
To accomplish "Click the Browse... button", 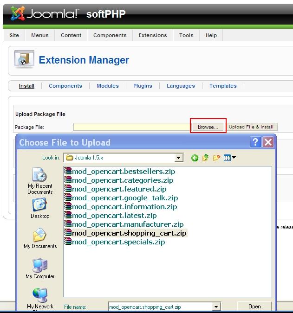I will 208,127.
